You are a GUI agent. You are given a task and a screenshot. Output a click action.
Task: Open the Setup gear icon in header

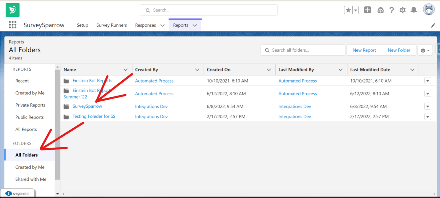403,10
